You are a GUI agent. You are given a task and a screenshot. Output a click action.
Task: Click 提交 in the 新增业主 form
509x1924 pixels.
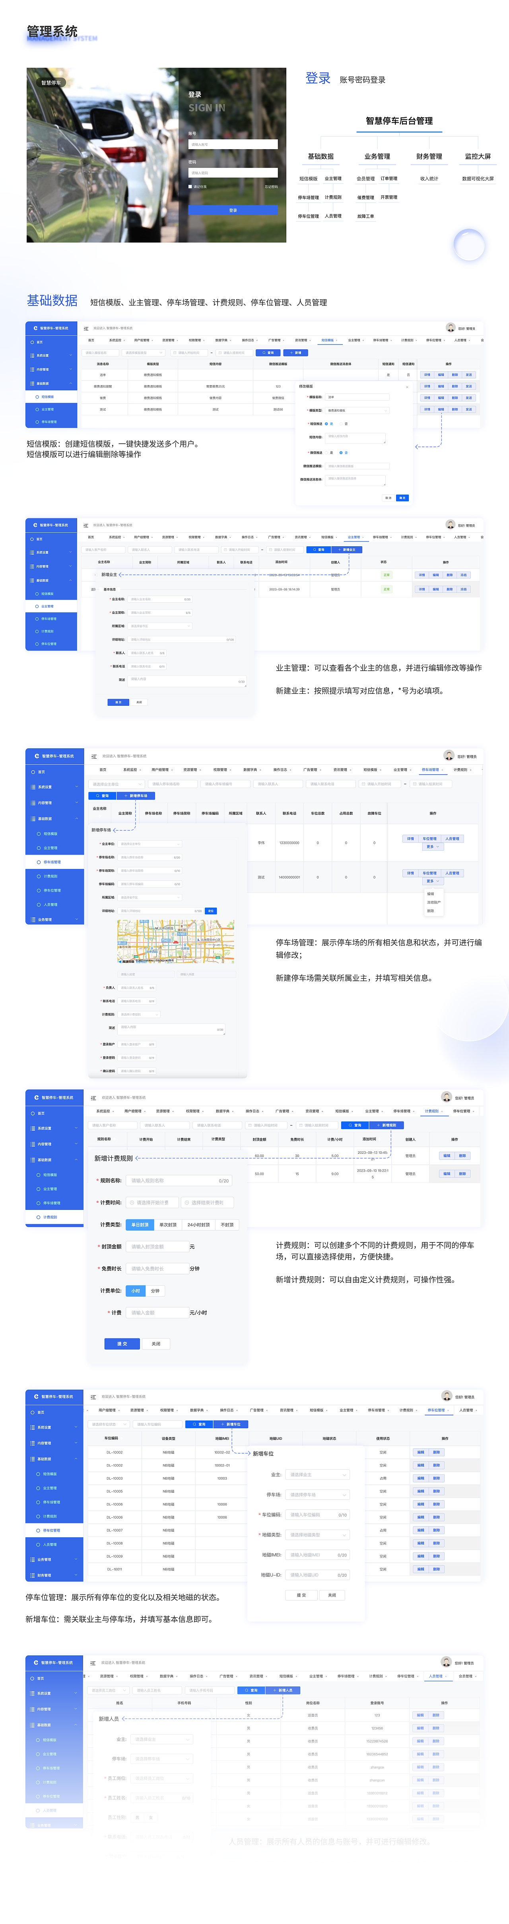click(118, 702)
